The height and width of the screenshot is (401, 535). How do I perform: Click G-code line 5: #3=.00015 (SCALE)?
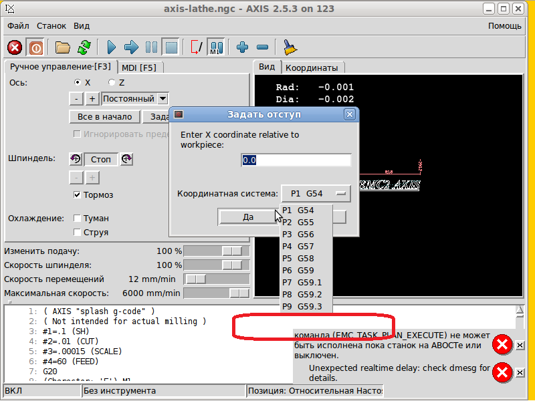pos(82,352)
